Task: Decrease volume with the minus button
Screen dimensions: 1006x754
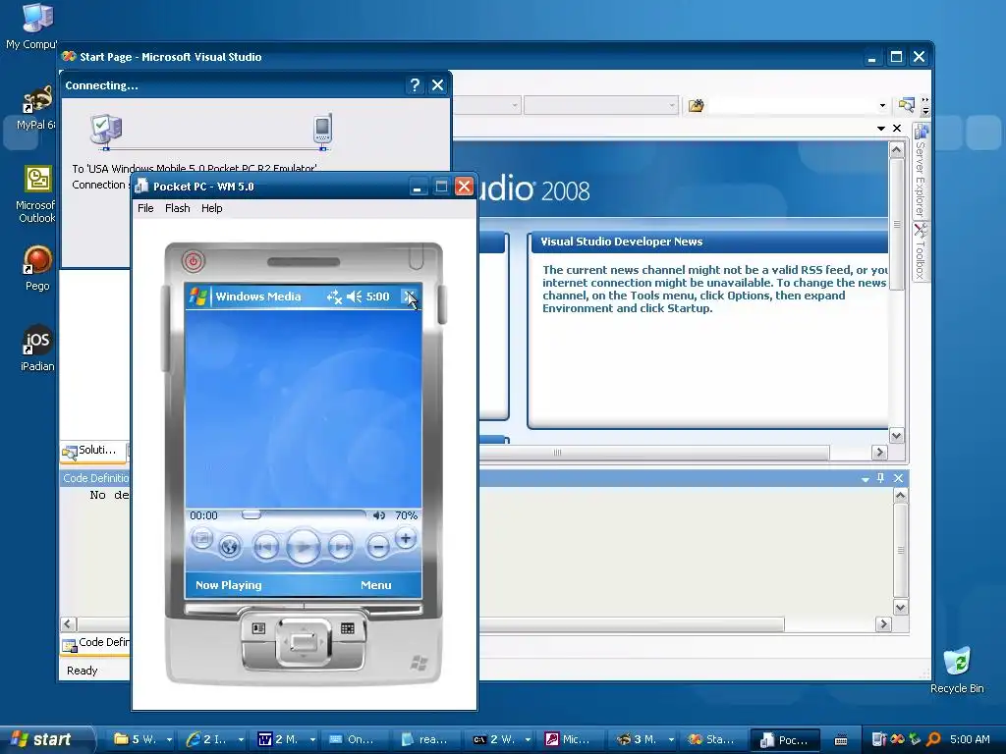Action: [x=378, y=546]
